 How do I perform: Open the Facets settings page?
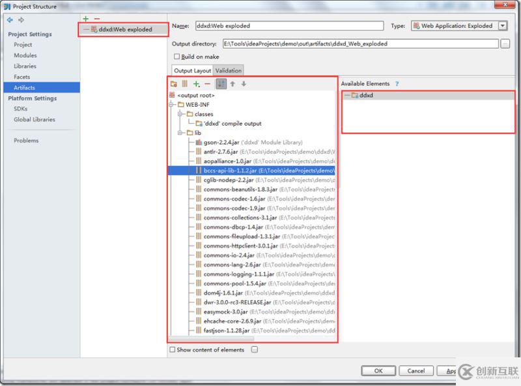[22, 77]
